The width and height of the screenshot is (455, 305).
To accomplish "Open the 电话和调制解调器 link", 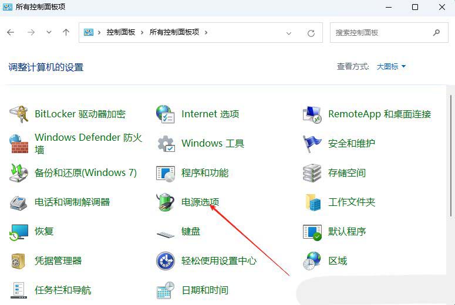I will 72,202.
